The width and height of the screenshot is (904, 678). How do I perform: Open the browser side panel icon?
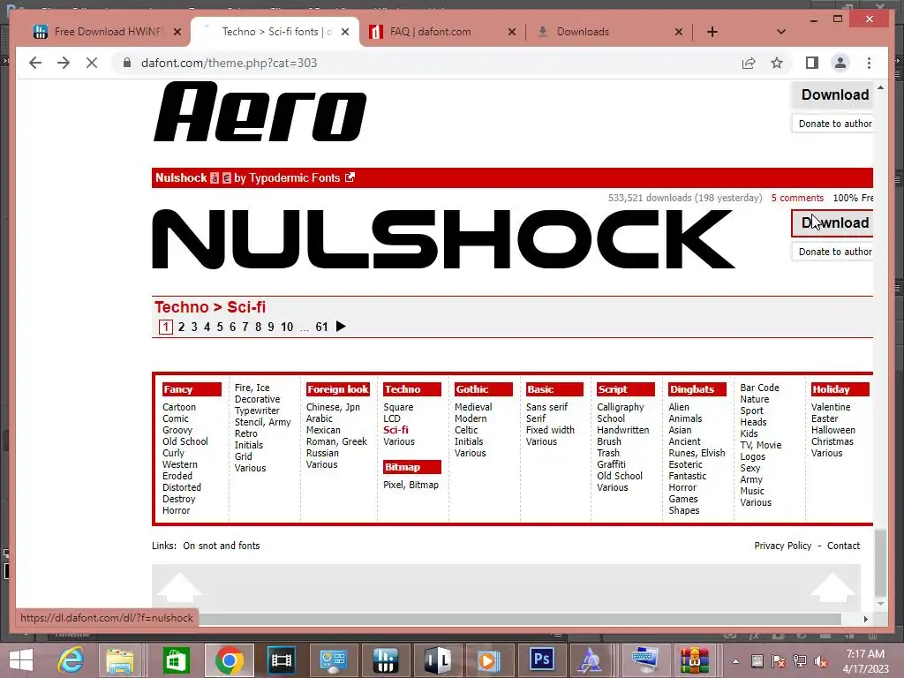(x=812, y=63)
